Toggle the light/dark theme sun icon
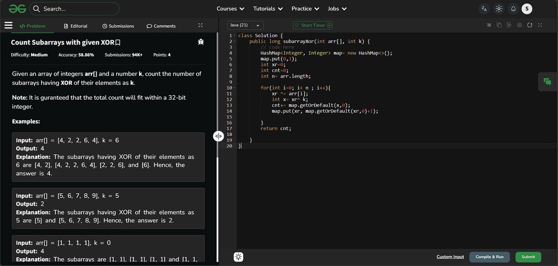Screen dimensions: 558x266 click(498, 8)
